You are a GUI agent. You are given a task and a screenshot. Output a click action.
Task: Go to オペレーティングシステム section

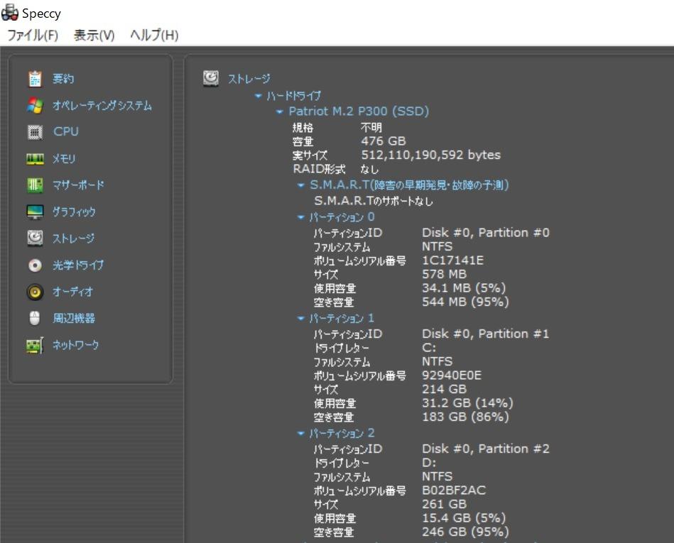click(x=102, y=105)
